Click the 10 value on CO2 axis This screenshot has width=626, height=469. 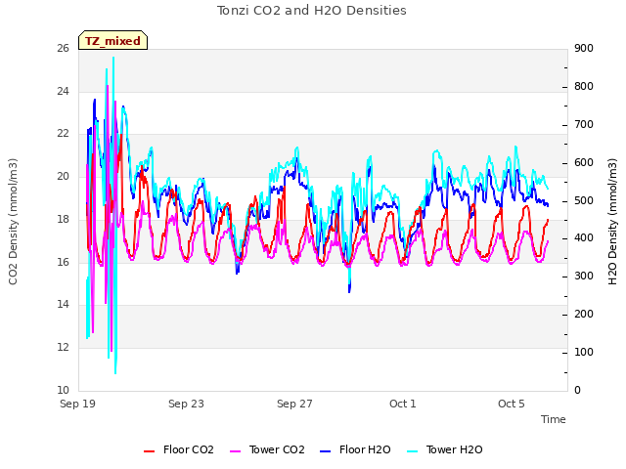pyautogui.click(x=63, y=390)
